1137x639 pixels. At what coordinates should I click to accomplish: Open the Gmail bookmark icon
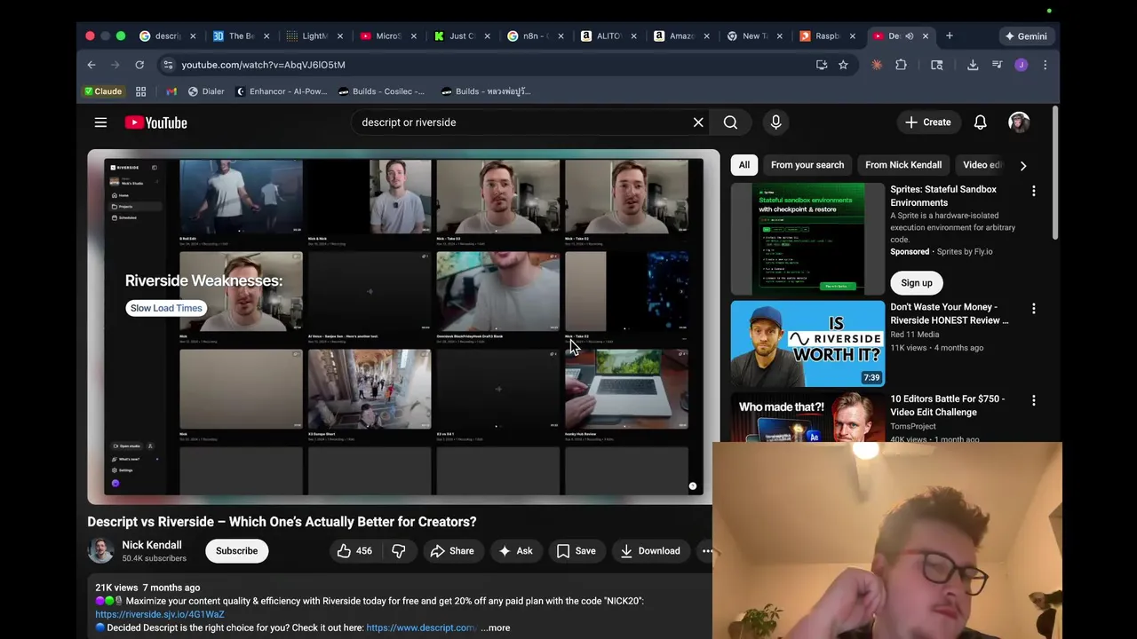171,91
